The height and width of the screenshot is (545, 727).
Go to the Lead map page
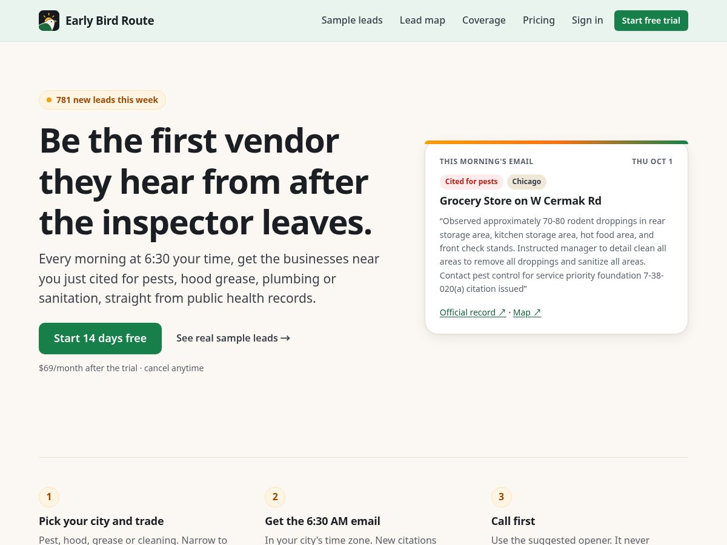(422, 20)
